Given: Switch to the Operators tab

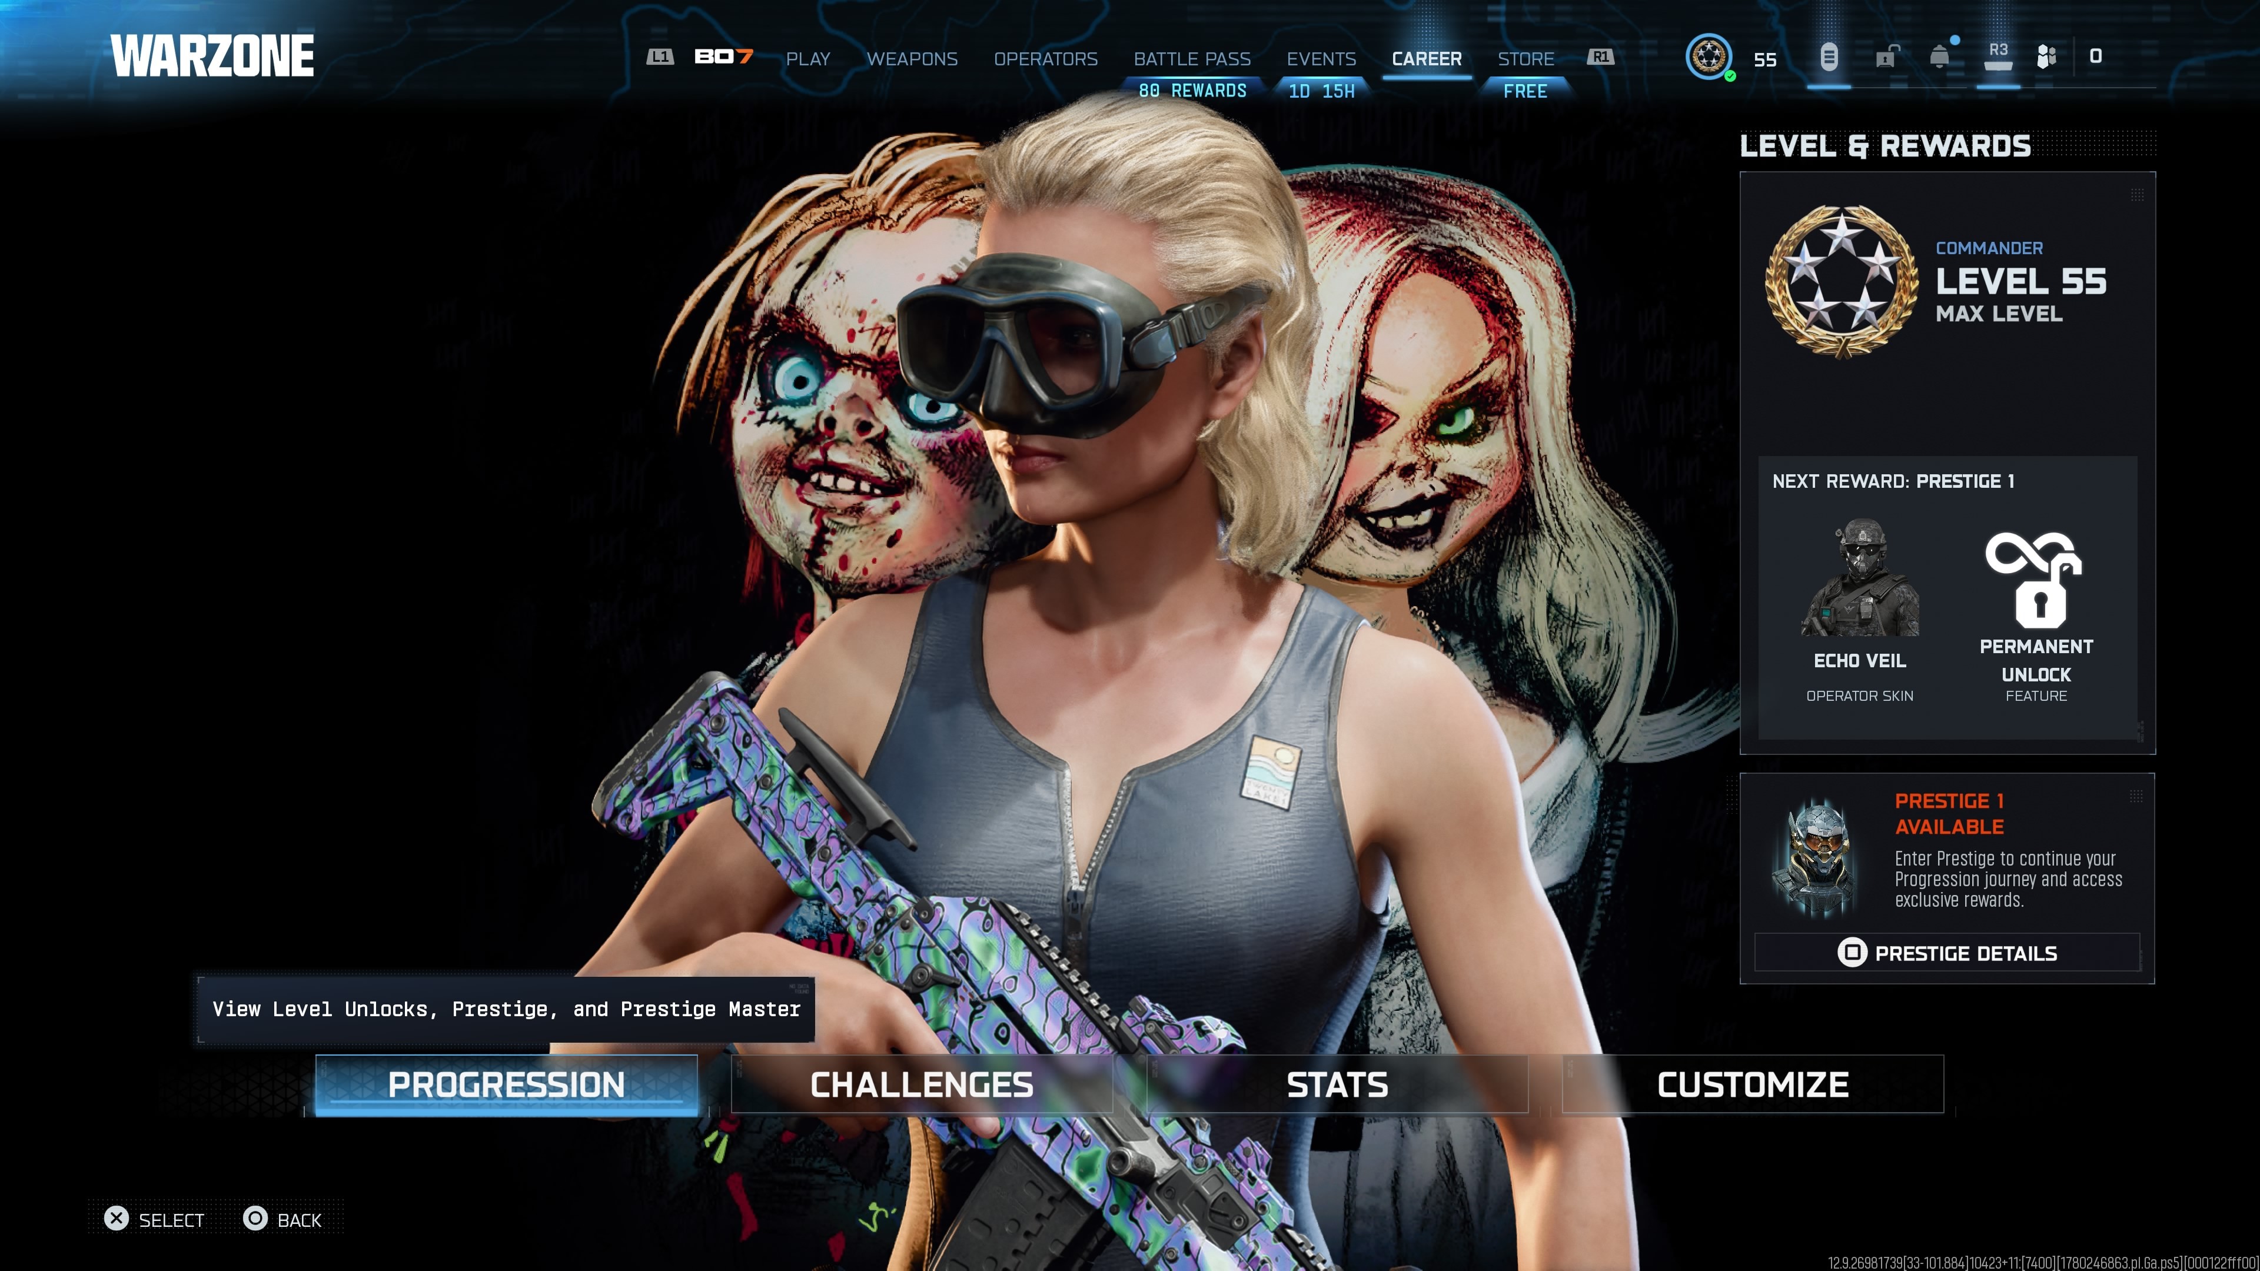Looking at the screenshot, I should pyautogui.click(x=1046, y=59).
